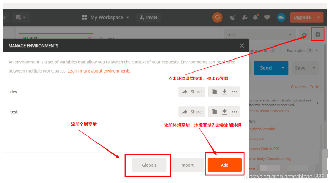Open the new window dropdown arrow
Viewport: 328px width, 183px height.
click(24, 17)
